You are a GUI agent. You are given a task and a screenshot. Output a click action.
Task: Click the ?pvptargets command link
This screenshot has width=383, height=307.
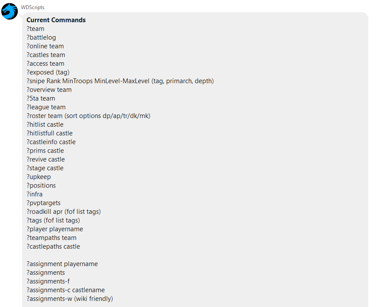click(43, 202)
